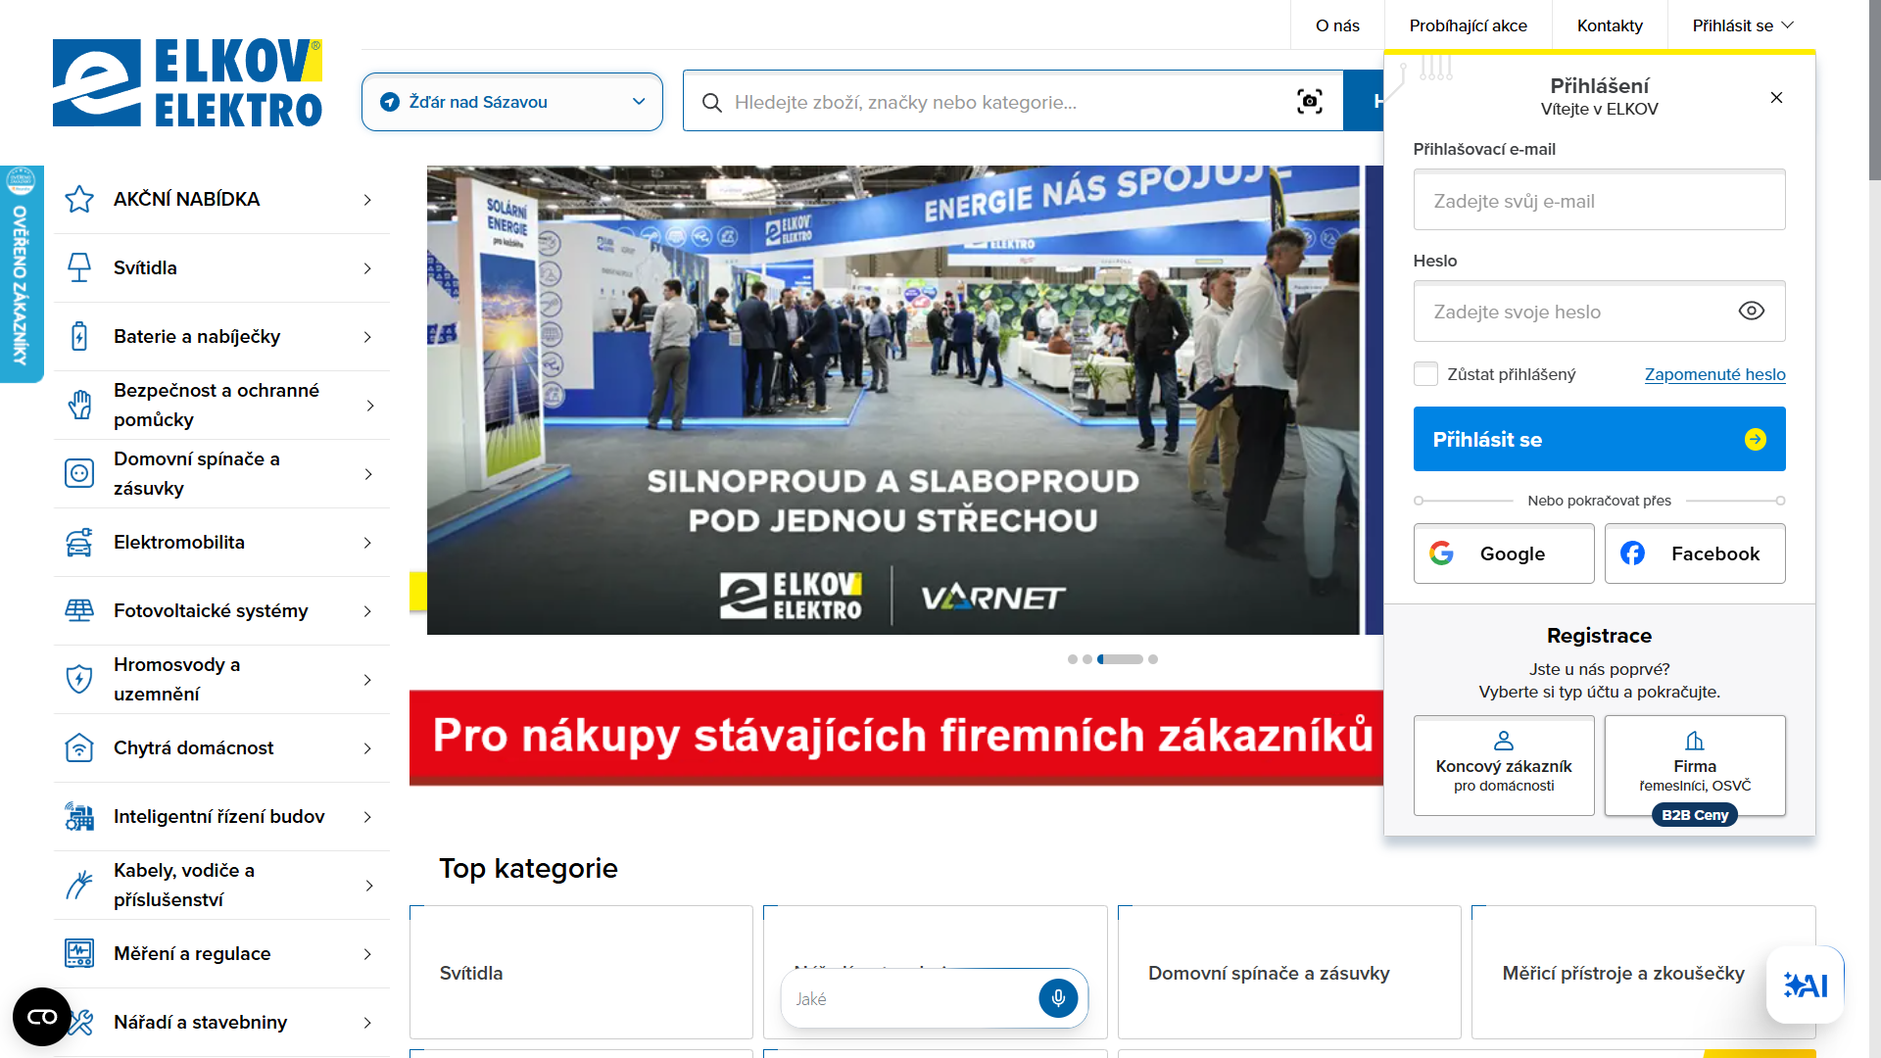Open the AI assistant button
The image size is (1881, 1058).
[x=1806, y=985]
